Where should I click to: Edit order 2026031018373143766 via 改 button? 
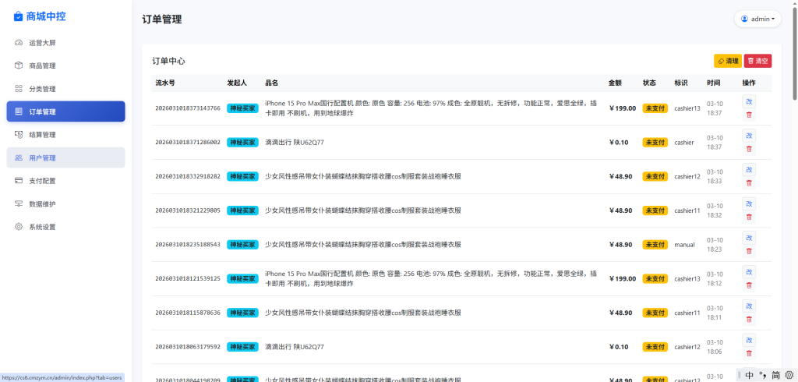tap(749, 101)
